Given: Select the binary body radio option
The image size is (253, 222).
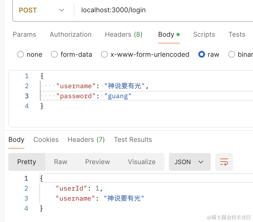Looking at the screenshot, I should click(x=232, y=55).
